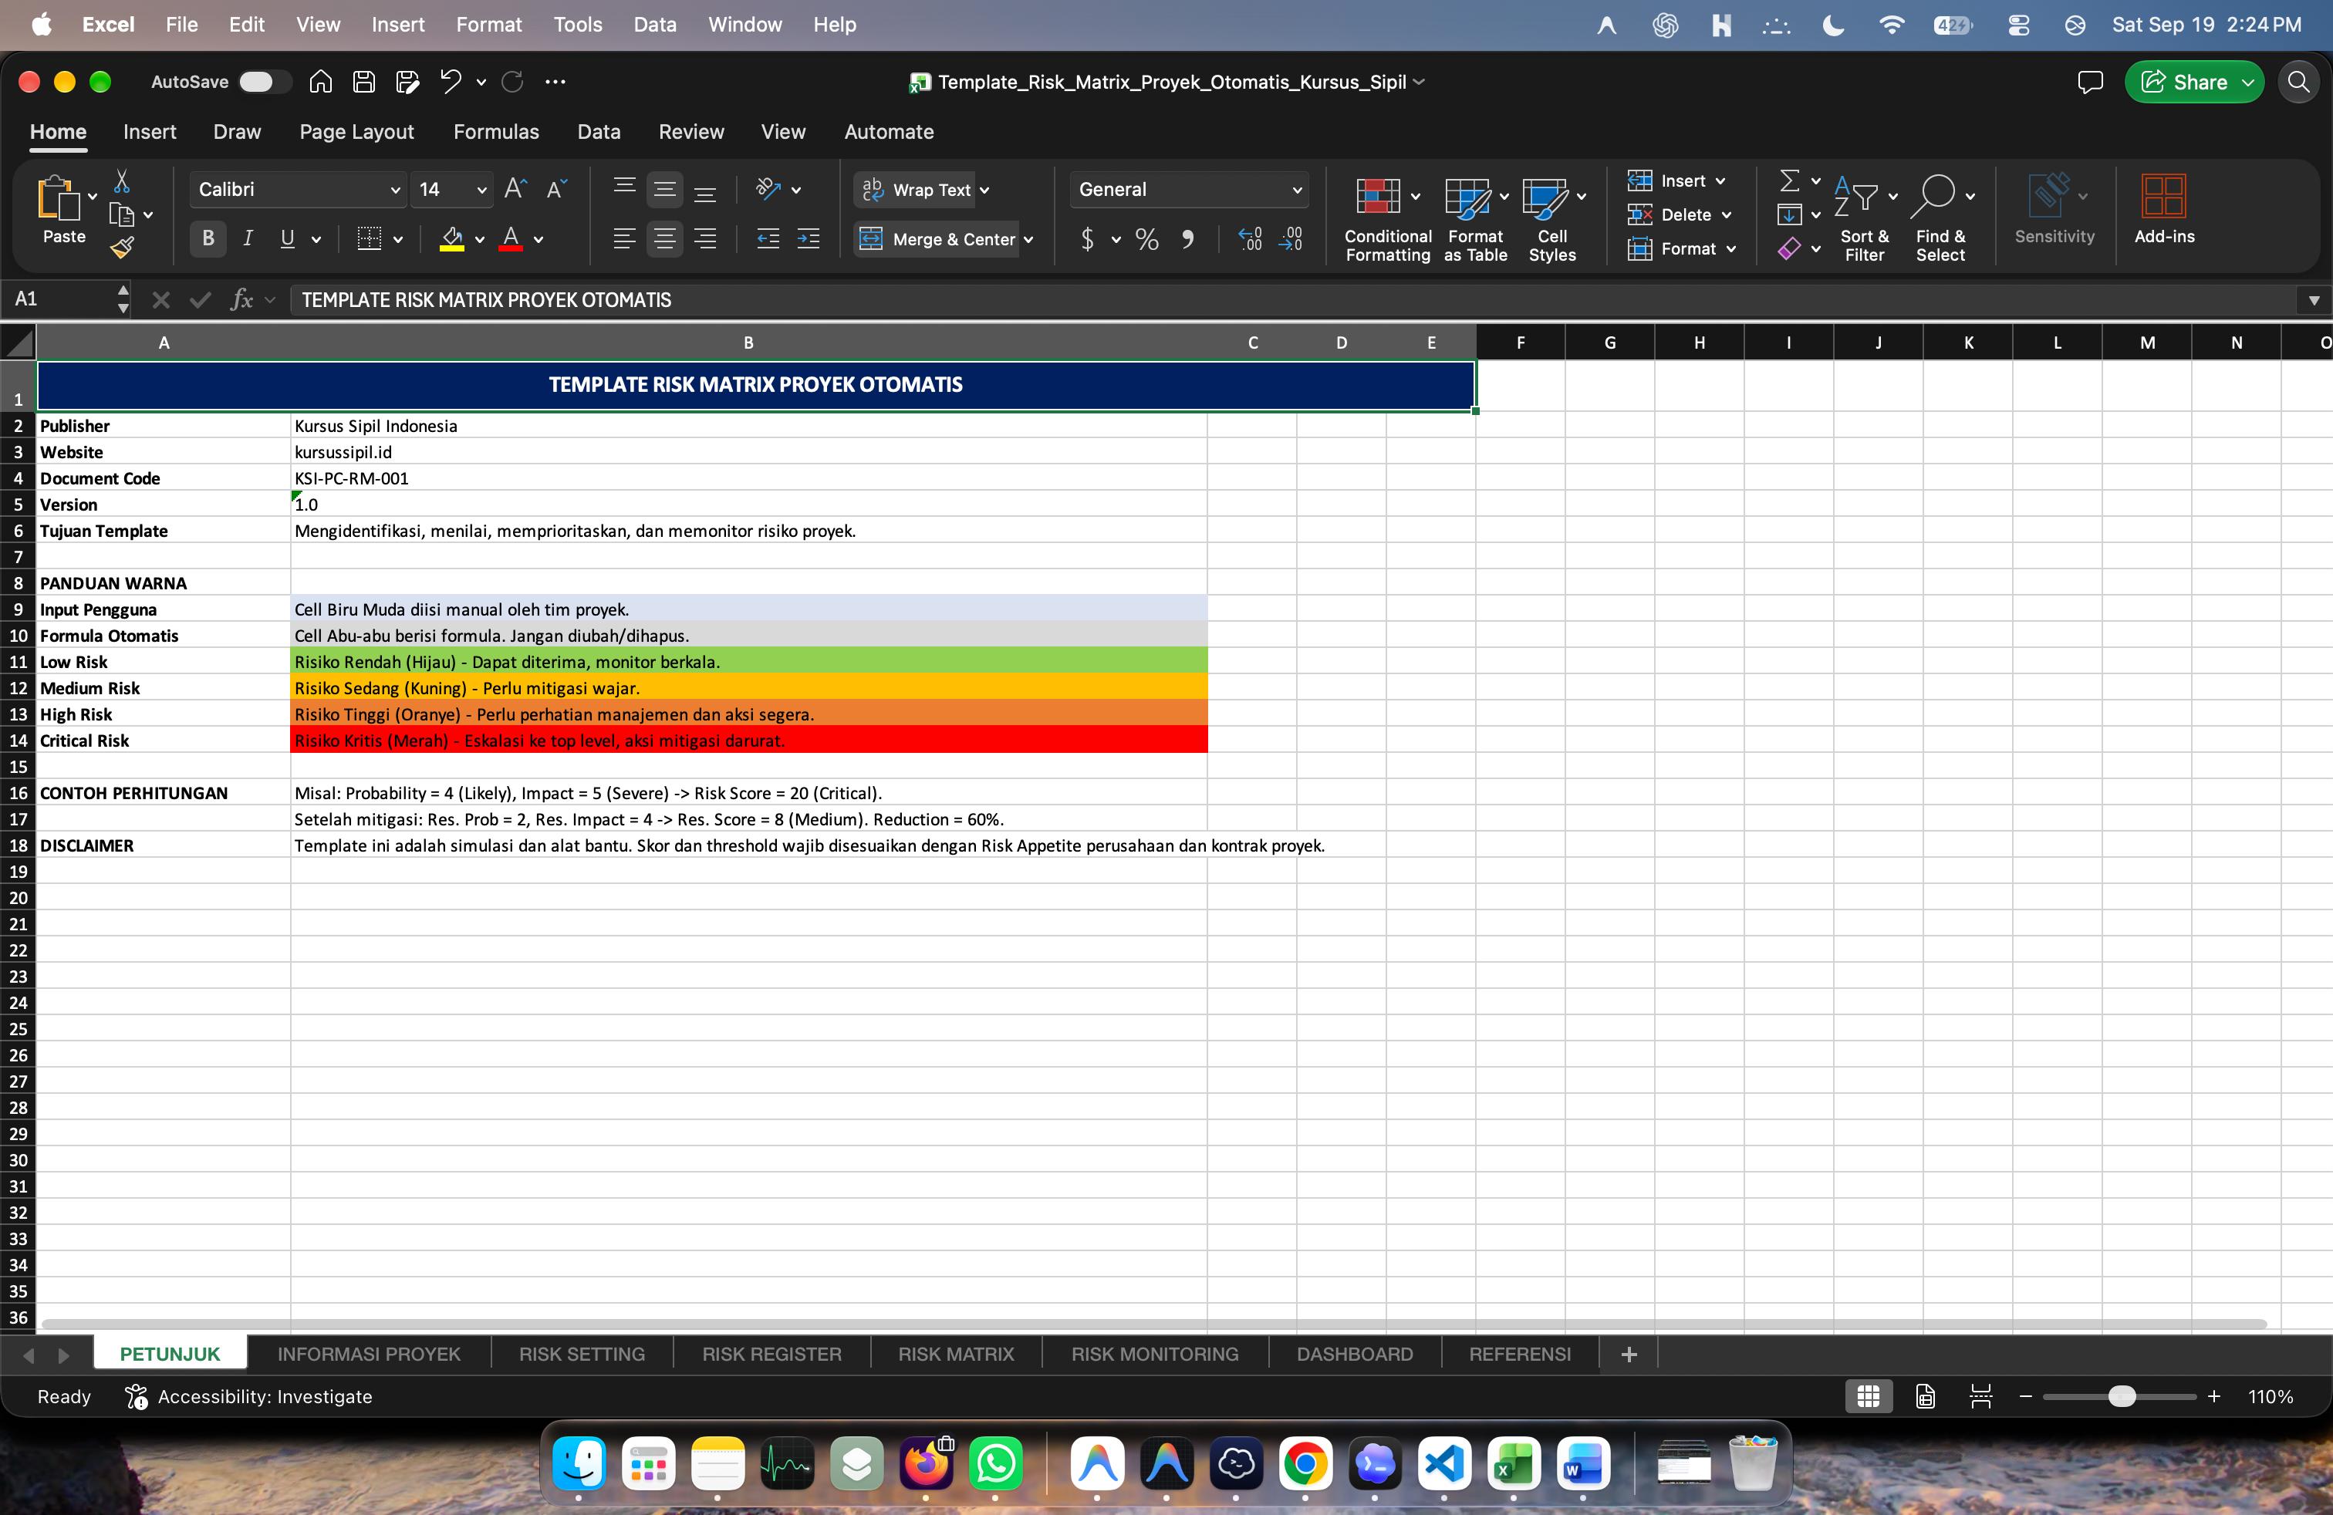Click the Decrease Indent icon

(768, 238)
